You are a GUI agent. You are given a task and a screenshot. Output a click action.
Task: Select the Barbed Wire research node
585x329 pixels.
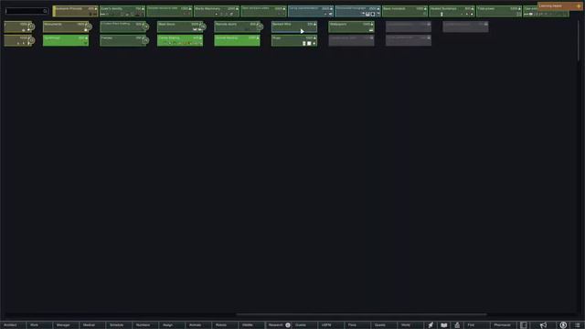pos(294,27)
